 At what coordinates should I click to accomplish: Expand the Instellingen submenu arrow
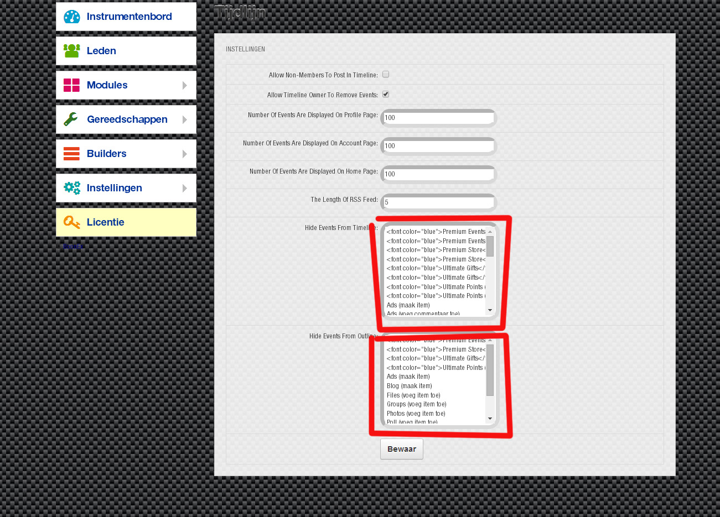tap(185, 188)
